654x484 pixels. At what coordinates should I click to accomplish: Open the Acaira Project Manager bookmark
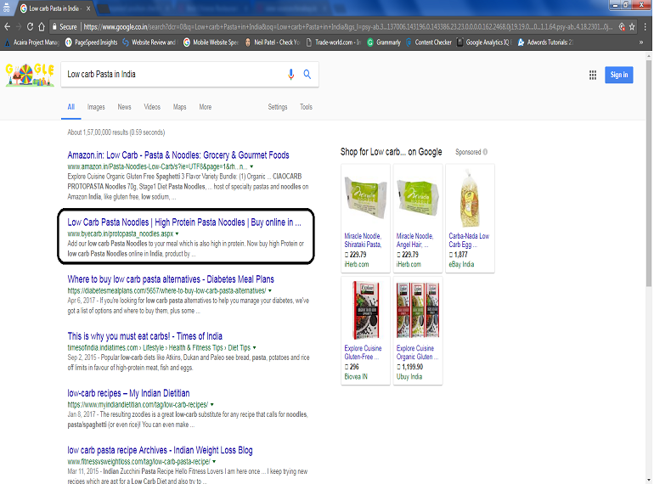pos(32,42)
